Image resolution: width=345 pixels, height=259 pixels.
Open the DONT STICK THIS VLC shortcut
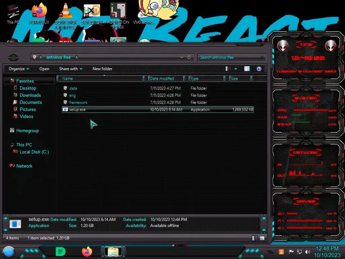tap(66, 16)
